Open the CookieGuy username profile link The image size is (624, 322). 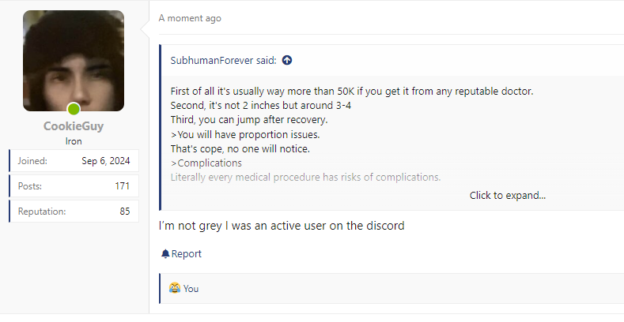pyautogui.click(x=74, y=126)
